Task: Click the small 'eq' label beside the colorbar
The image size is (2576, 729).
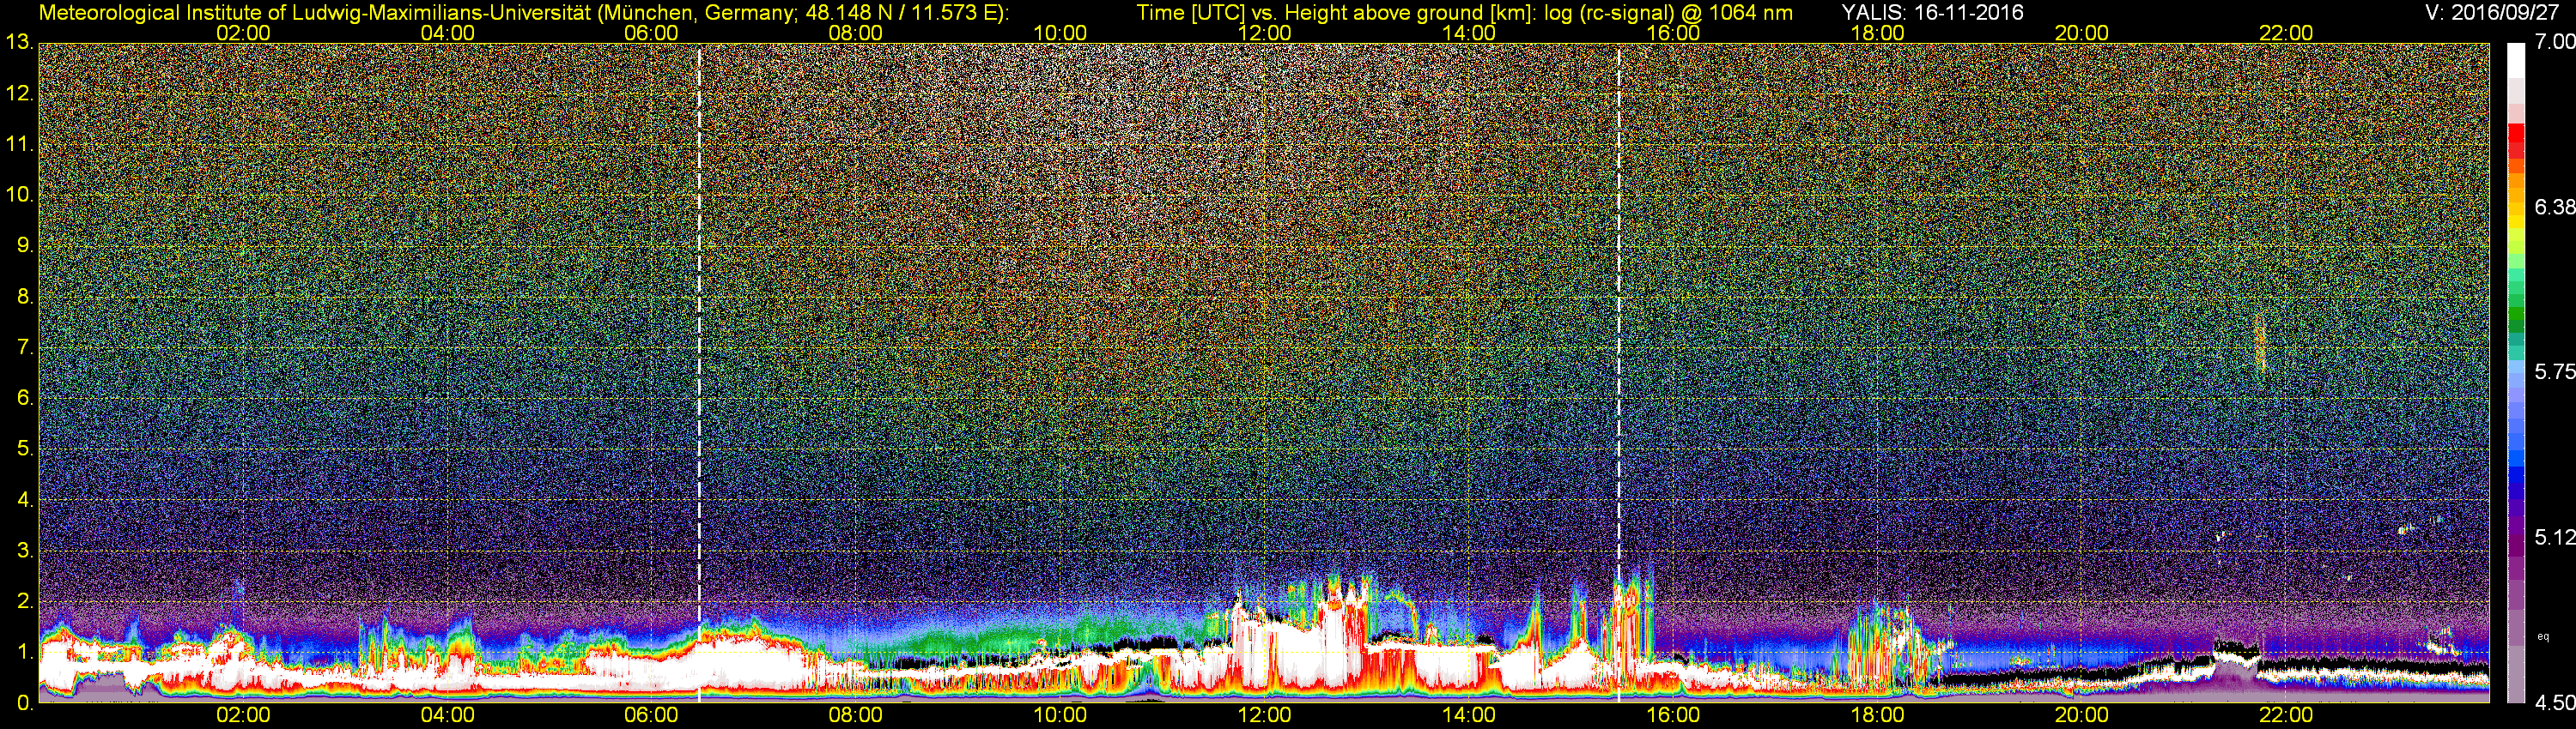Action: coord(2544,636)
